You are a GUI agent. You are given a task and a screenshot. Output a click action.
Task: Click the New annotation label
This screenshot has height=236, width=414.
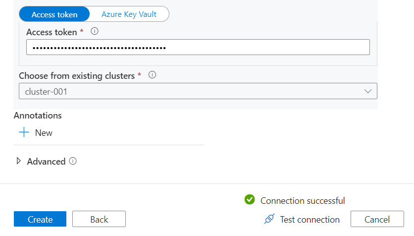[x=44, y=133]
